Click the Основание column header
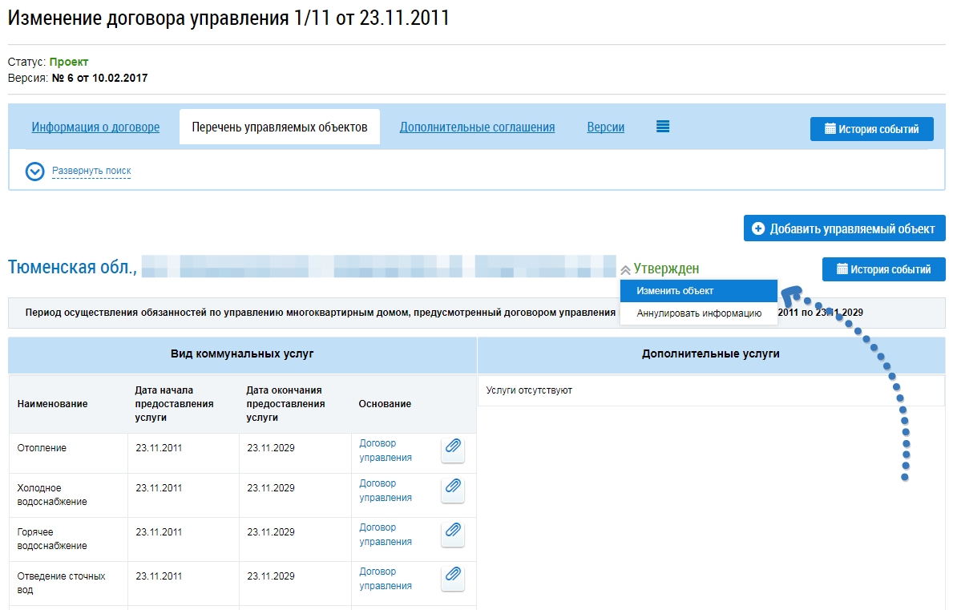The height and width of the screenshot is (610, 953). click(385, 404)
